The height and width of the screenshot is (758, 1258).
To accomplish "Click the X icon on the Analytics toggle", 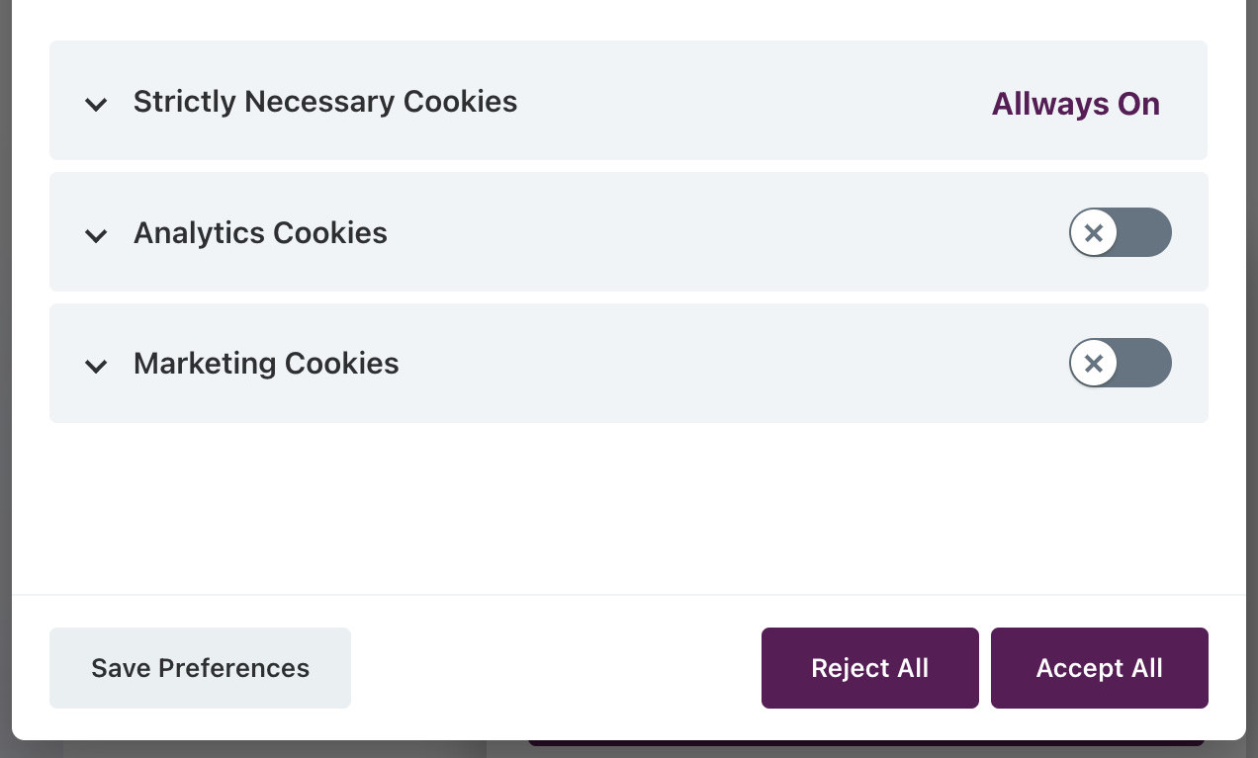I will (x=1094, y=232).
